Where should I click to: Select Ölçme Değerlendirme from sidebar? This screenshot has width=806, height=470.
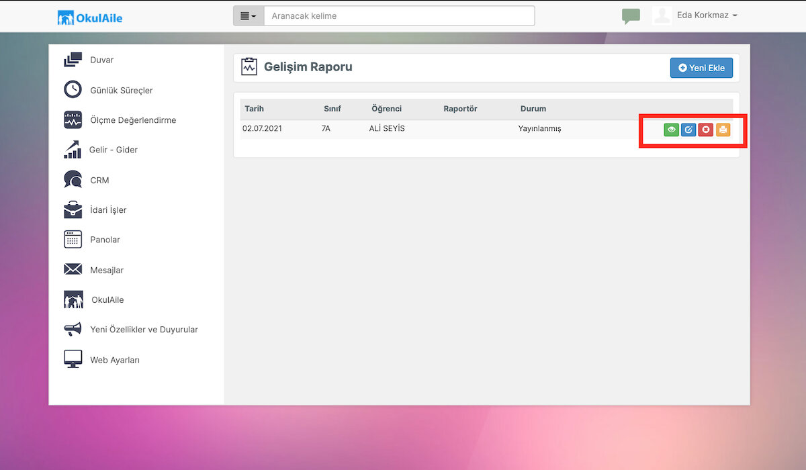(133, 120)
